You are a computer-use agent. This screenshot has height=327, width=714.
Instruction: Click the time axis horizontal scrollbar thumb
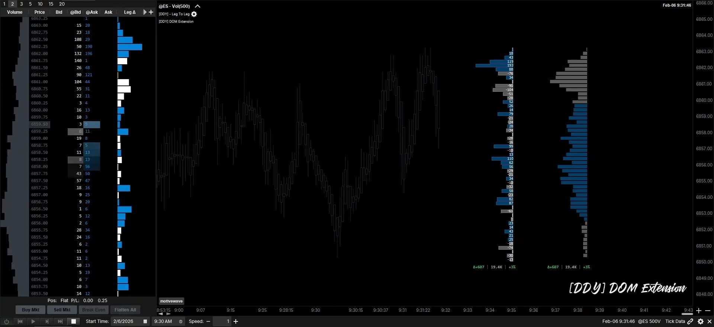pyautogui.click(x=687, y=314)
